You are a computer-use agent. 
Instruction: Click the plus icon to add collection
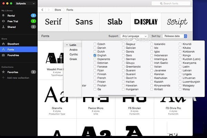tap(3, 78)
